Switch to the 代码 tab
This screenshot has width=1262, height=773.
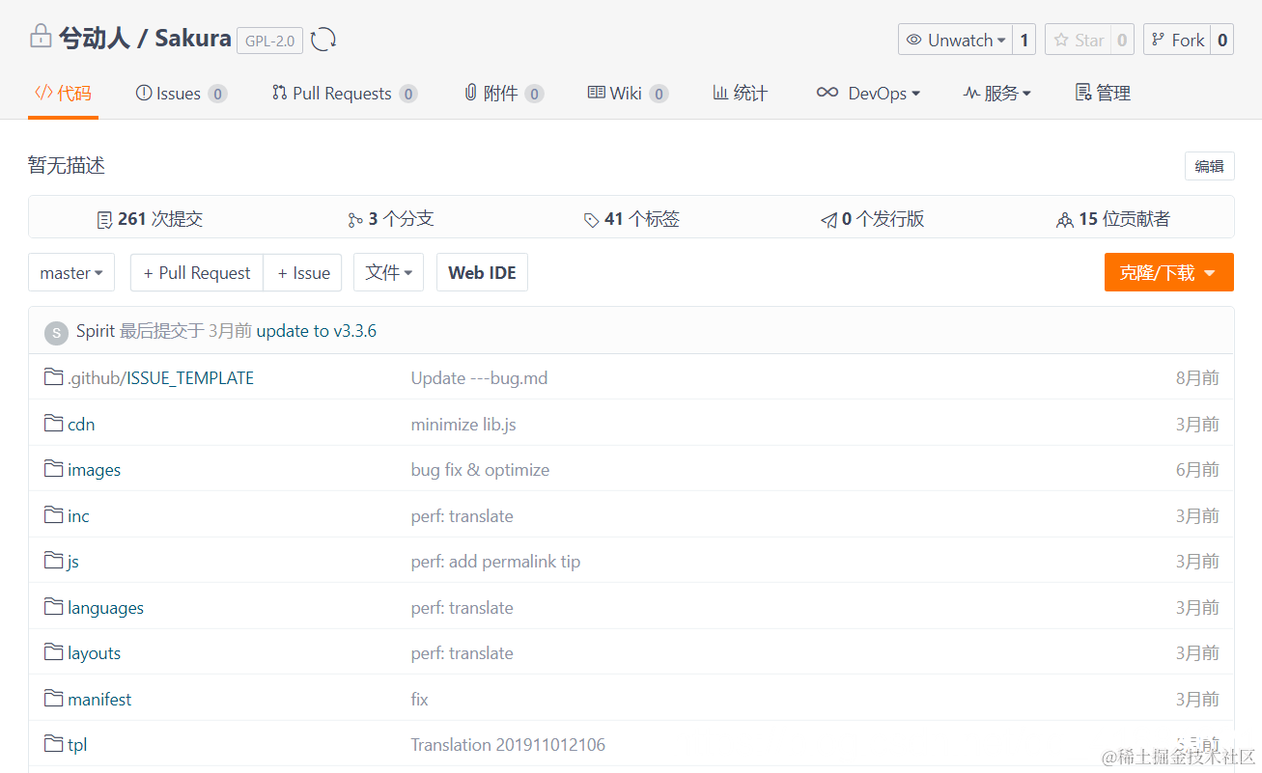click(63, 94)
